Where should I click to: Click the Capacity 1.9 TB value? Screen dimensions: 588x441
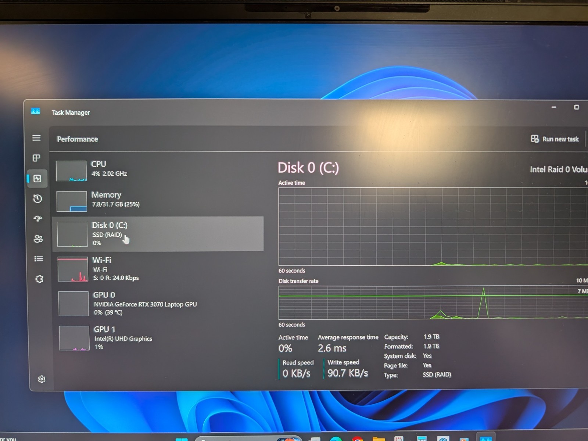pyautogui.click(x=431, y=337)
